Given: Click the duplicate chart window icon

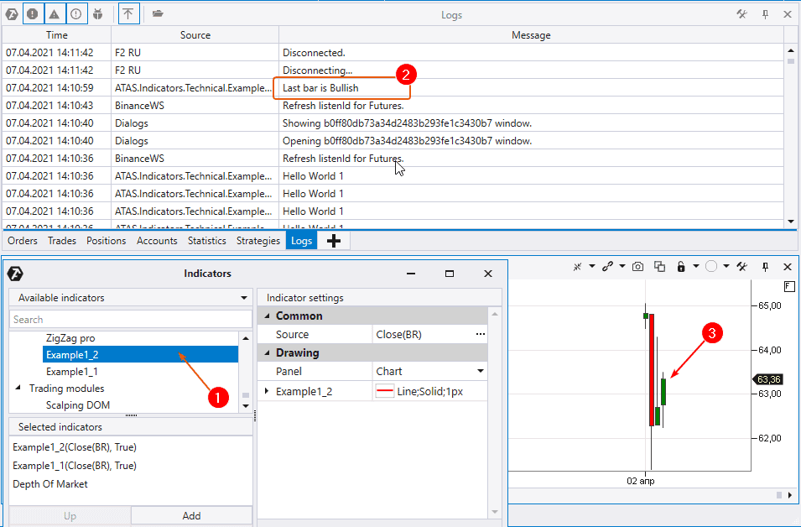Looking at the screenshot, I should click(660, 266).
